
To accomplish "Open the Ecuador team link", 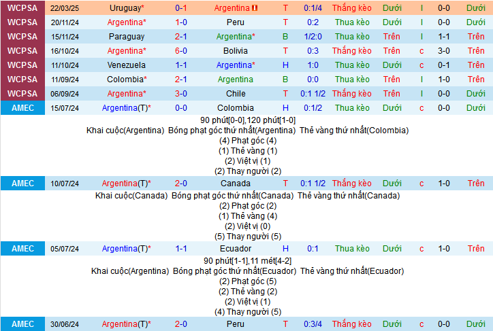I will tap(235, 249).
